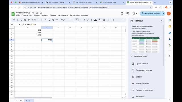Open the Расширения menu
Image resolution: width=182 pixels, height=102 pixels.
pos(75,15)
